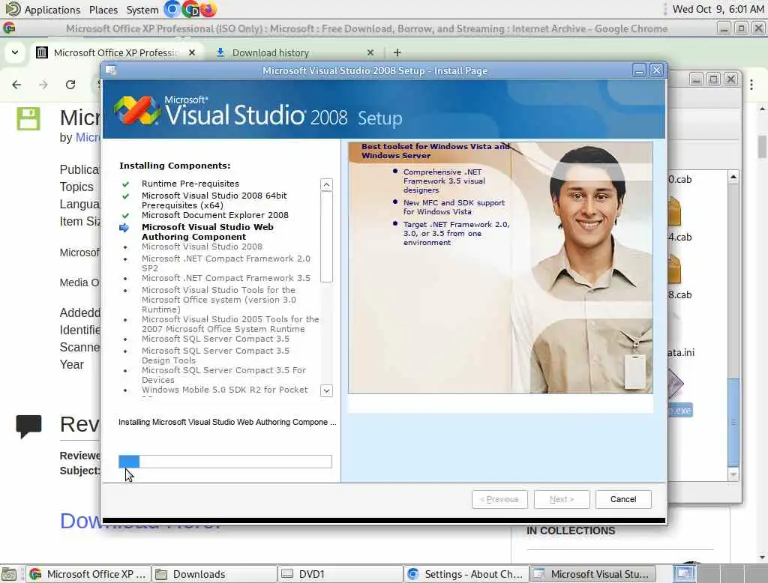Select Microsoft SQL Server Compact 3.5 item
The width and height of the screenshot is (768, 583).
point(215,339)
